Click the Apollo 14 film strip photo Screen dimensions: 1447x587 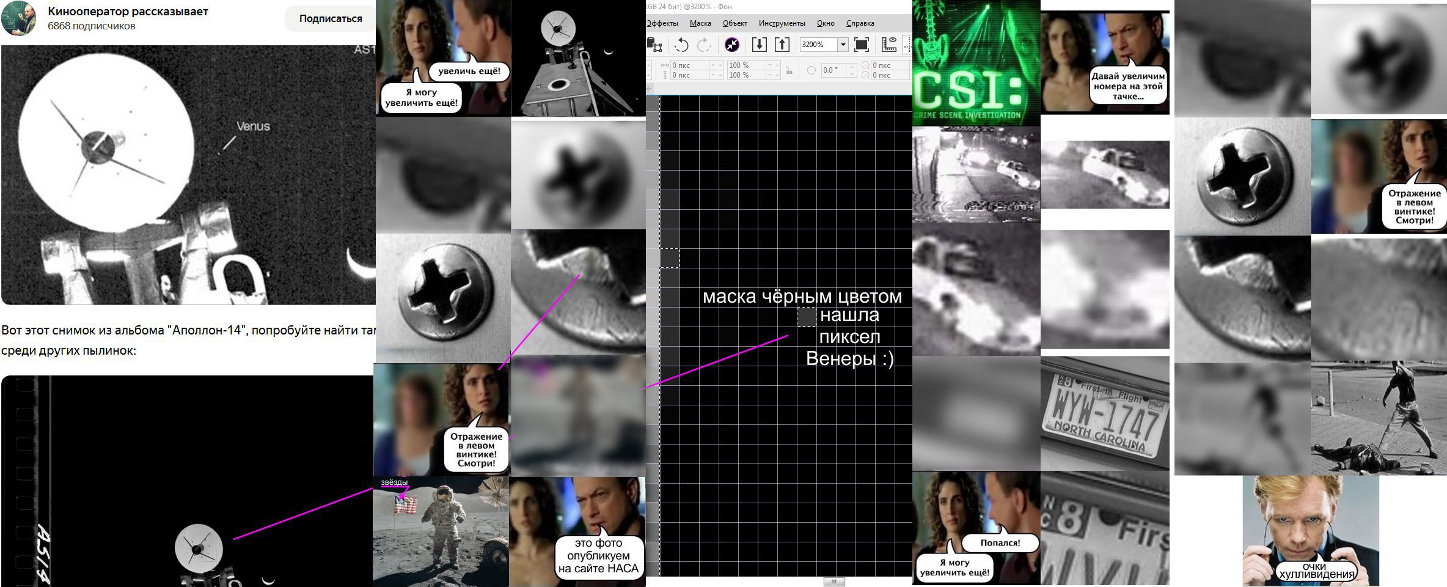[x=188, y=481]
